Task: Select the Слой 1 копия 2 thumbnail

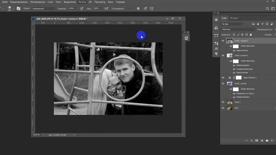Action: (229, 56)
